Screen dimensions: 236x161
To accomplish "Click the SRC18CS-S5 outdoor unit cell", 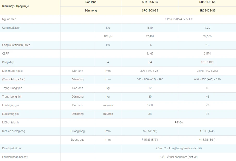I will 150,11.
